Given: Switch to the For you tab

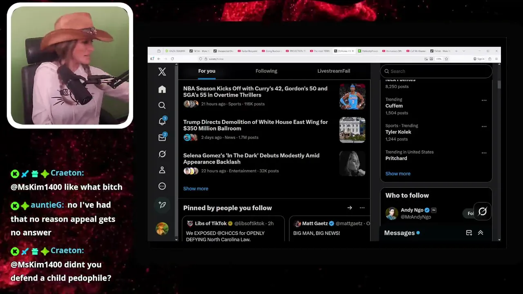Looking at the screenshot, I should [207, 71].
